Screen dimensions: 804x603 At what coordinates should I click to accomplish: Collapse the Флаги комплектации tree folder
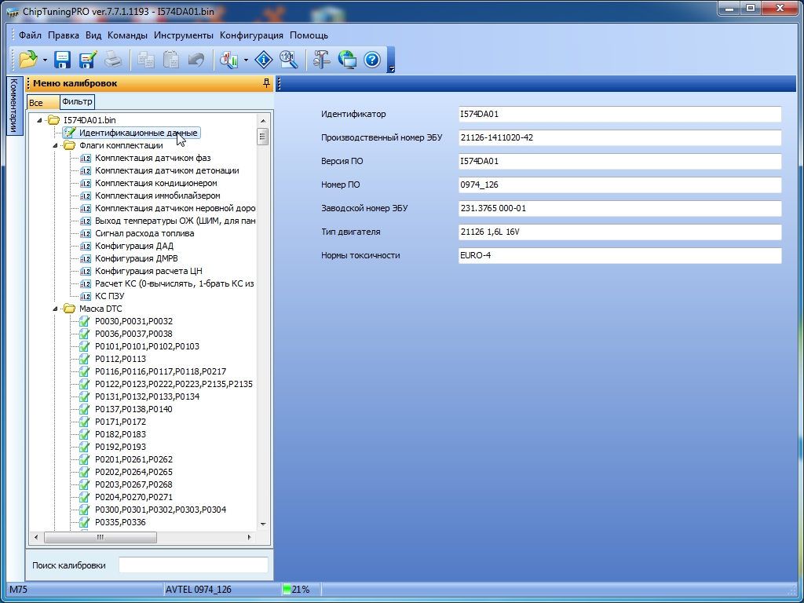[x=56, y=145]
